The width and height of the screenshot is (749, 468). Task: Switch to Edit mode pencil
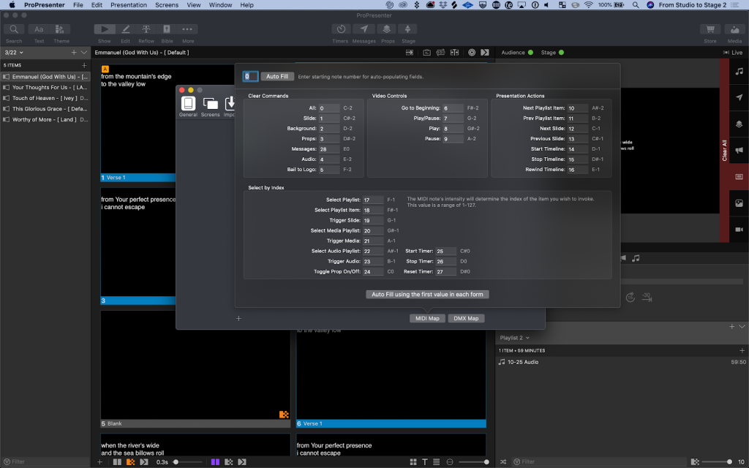(x=125, y=29)
